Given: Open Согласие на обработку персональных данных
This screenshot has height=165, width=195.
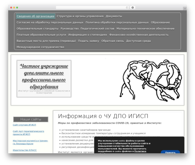Looking at the screenshot, I should [50, 23].
